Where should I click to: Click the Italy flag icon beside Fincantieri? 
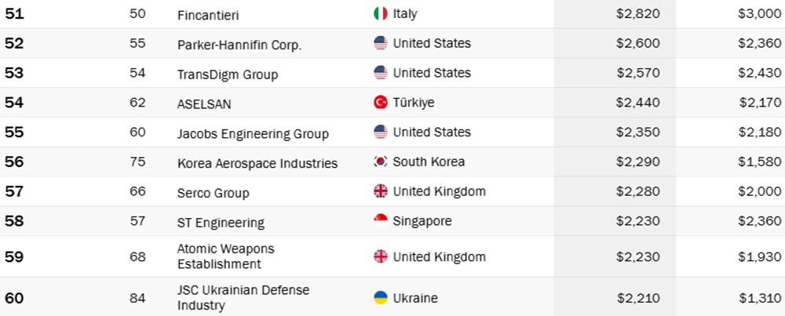pos(381,13)
